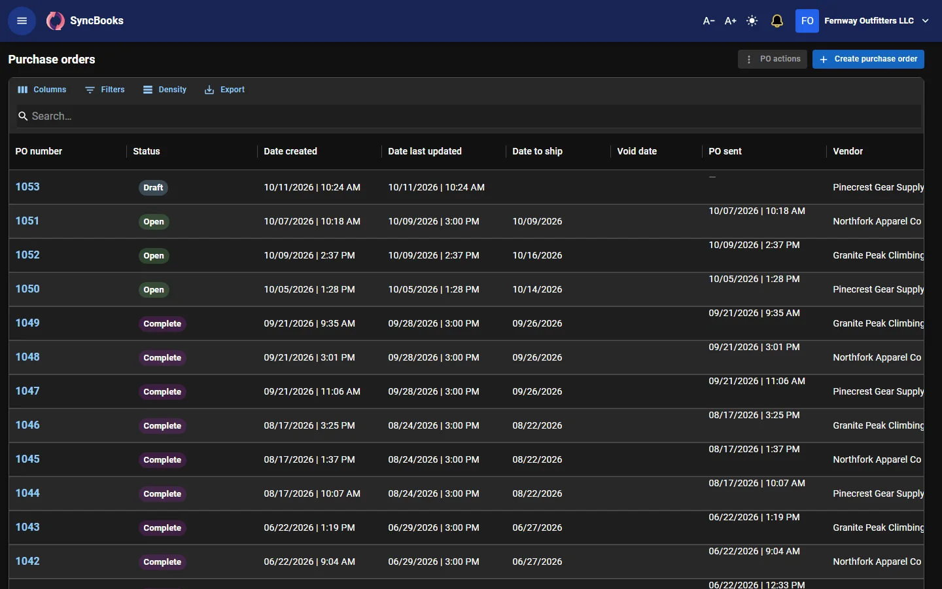Open purchase order 1045
Screen dimensions: 942x589
pos(27,459)
